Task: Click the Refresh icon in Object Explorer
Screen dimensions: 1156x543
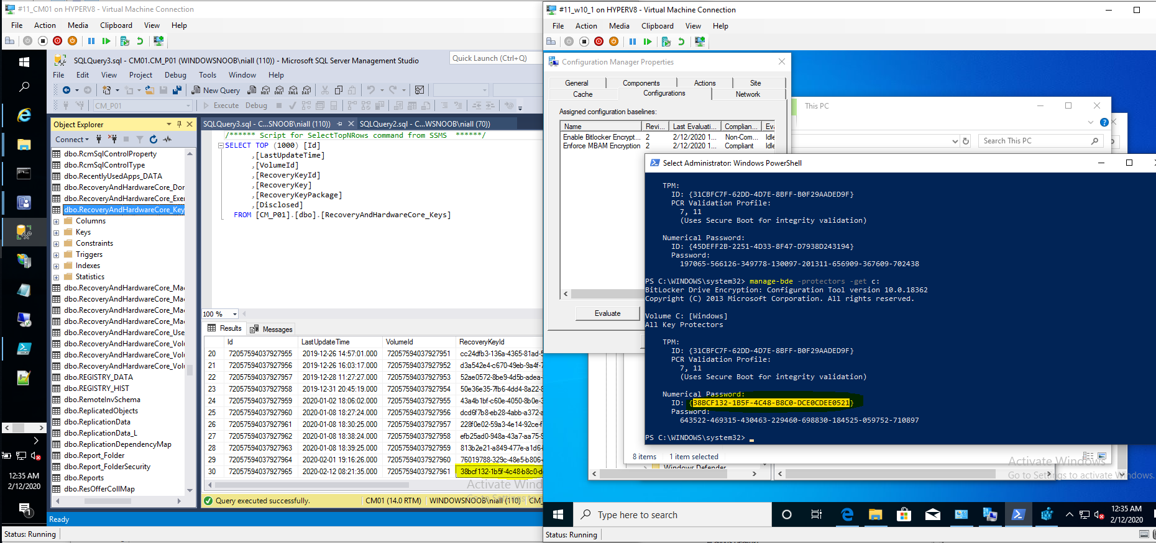Action: click(x=154, y=139)
